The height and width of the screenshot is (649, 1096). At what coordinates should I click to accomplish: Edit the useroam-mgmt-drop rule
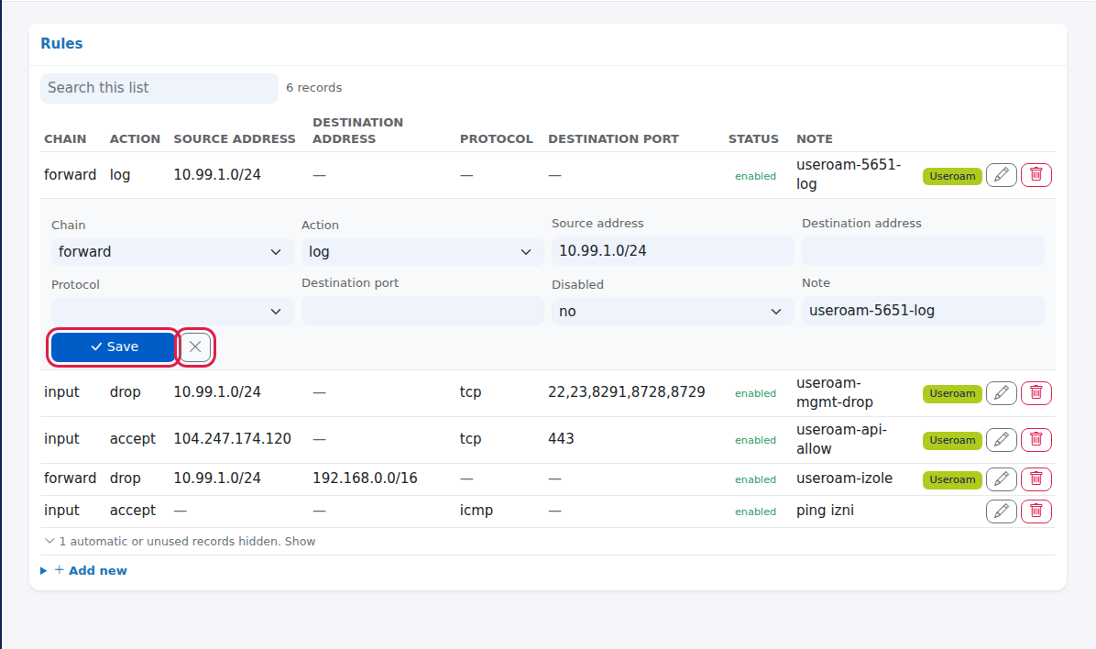[1001, 393]
